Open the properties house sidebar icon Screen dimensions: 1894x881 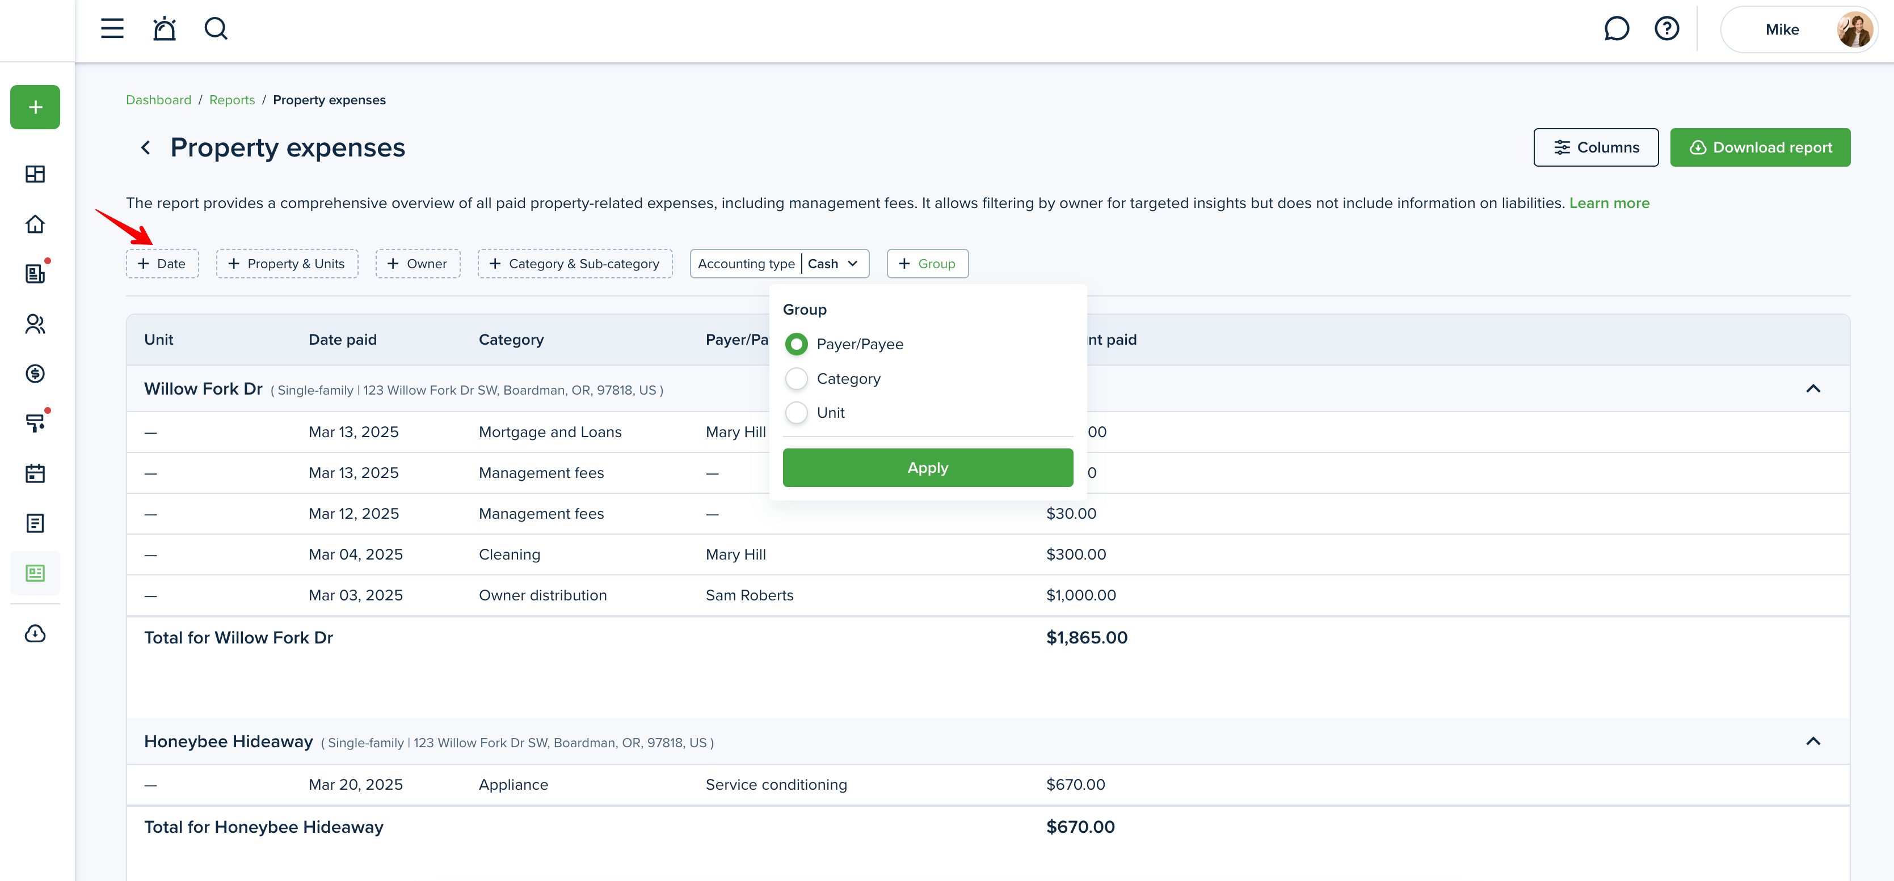[35, 224]
